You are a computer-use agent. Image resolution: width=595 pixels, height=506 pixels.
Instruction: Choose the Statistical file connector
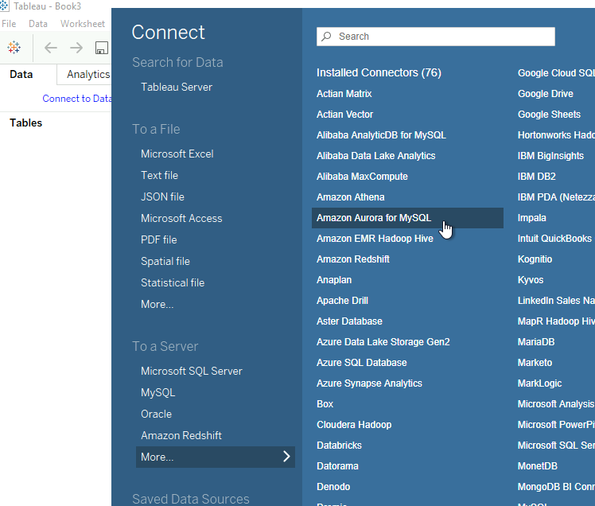(173, 282)
